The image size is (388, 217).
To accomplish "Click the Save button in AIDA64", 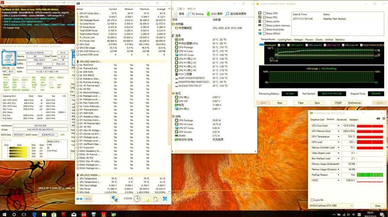I will click(317, 103).
